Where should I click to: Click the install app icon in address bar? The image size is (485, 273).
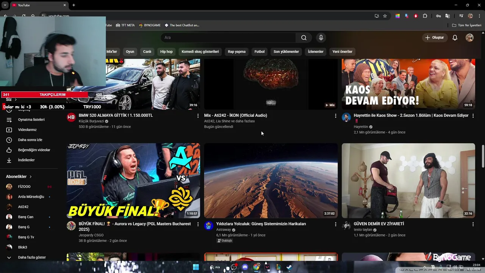(377, 16)
